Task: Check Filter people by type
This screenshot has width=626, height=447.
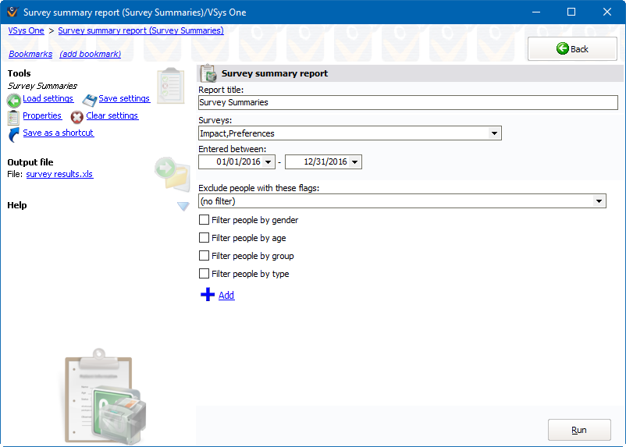Action: coord(204,273)
